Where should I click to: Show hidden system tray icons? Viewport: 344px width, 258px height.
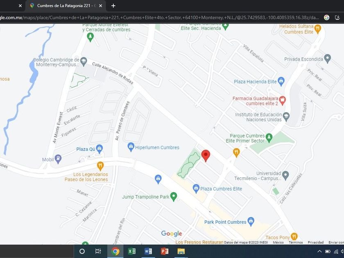pyautogui.click(x=319, y=251)
